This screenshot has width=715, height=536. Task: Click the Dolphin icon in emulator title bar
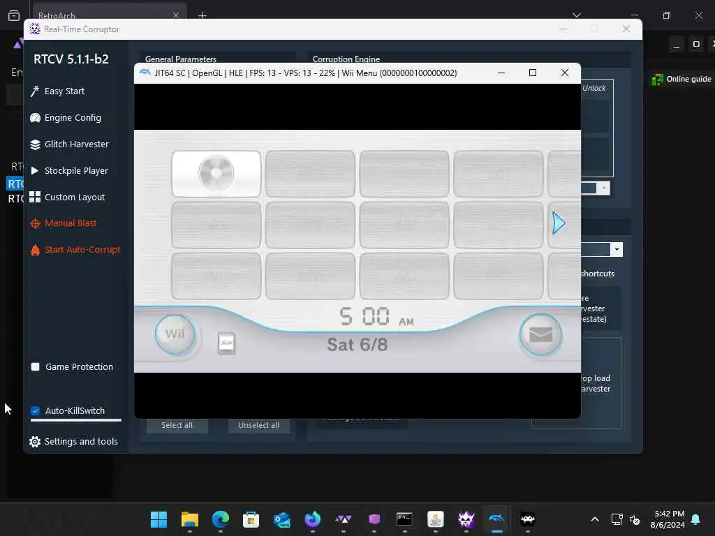tap(145, 73)
